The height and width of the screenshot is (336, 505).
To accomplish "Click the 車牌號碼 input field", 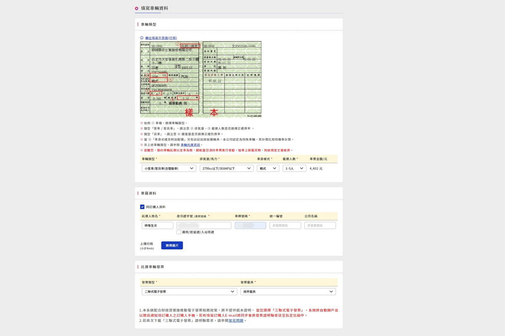I will pos(250,226).
